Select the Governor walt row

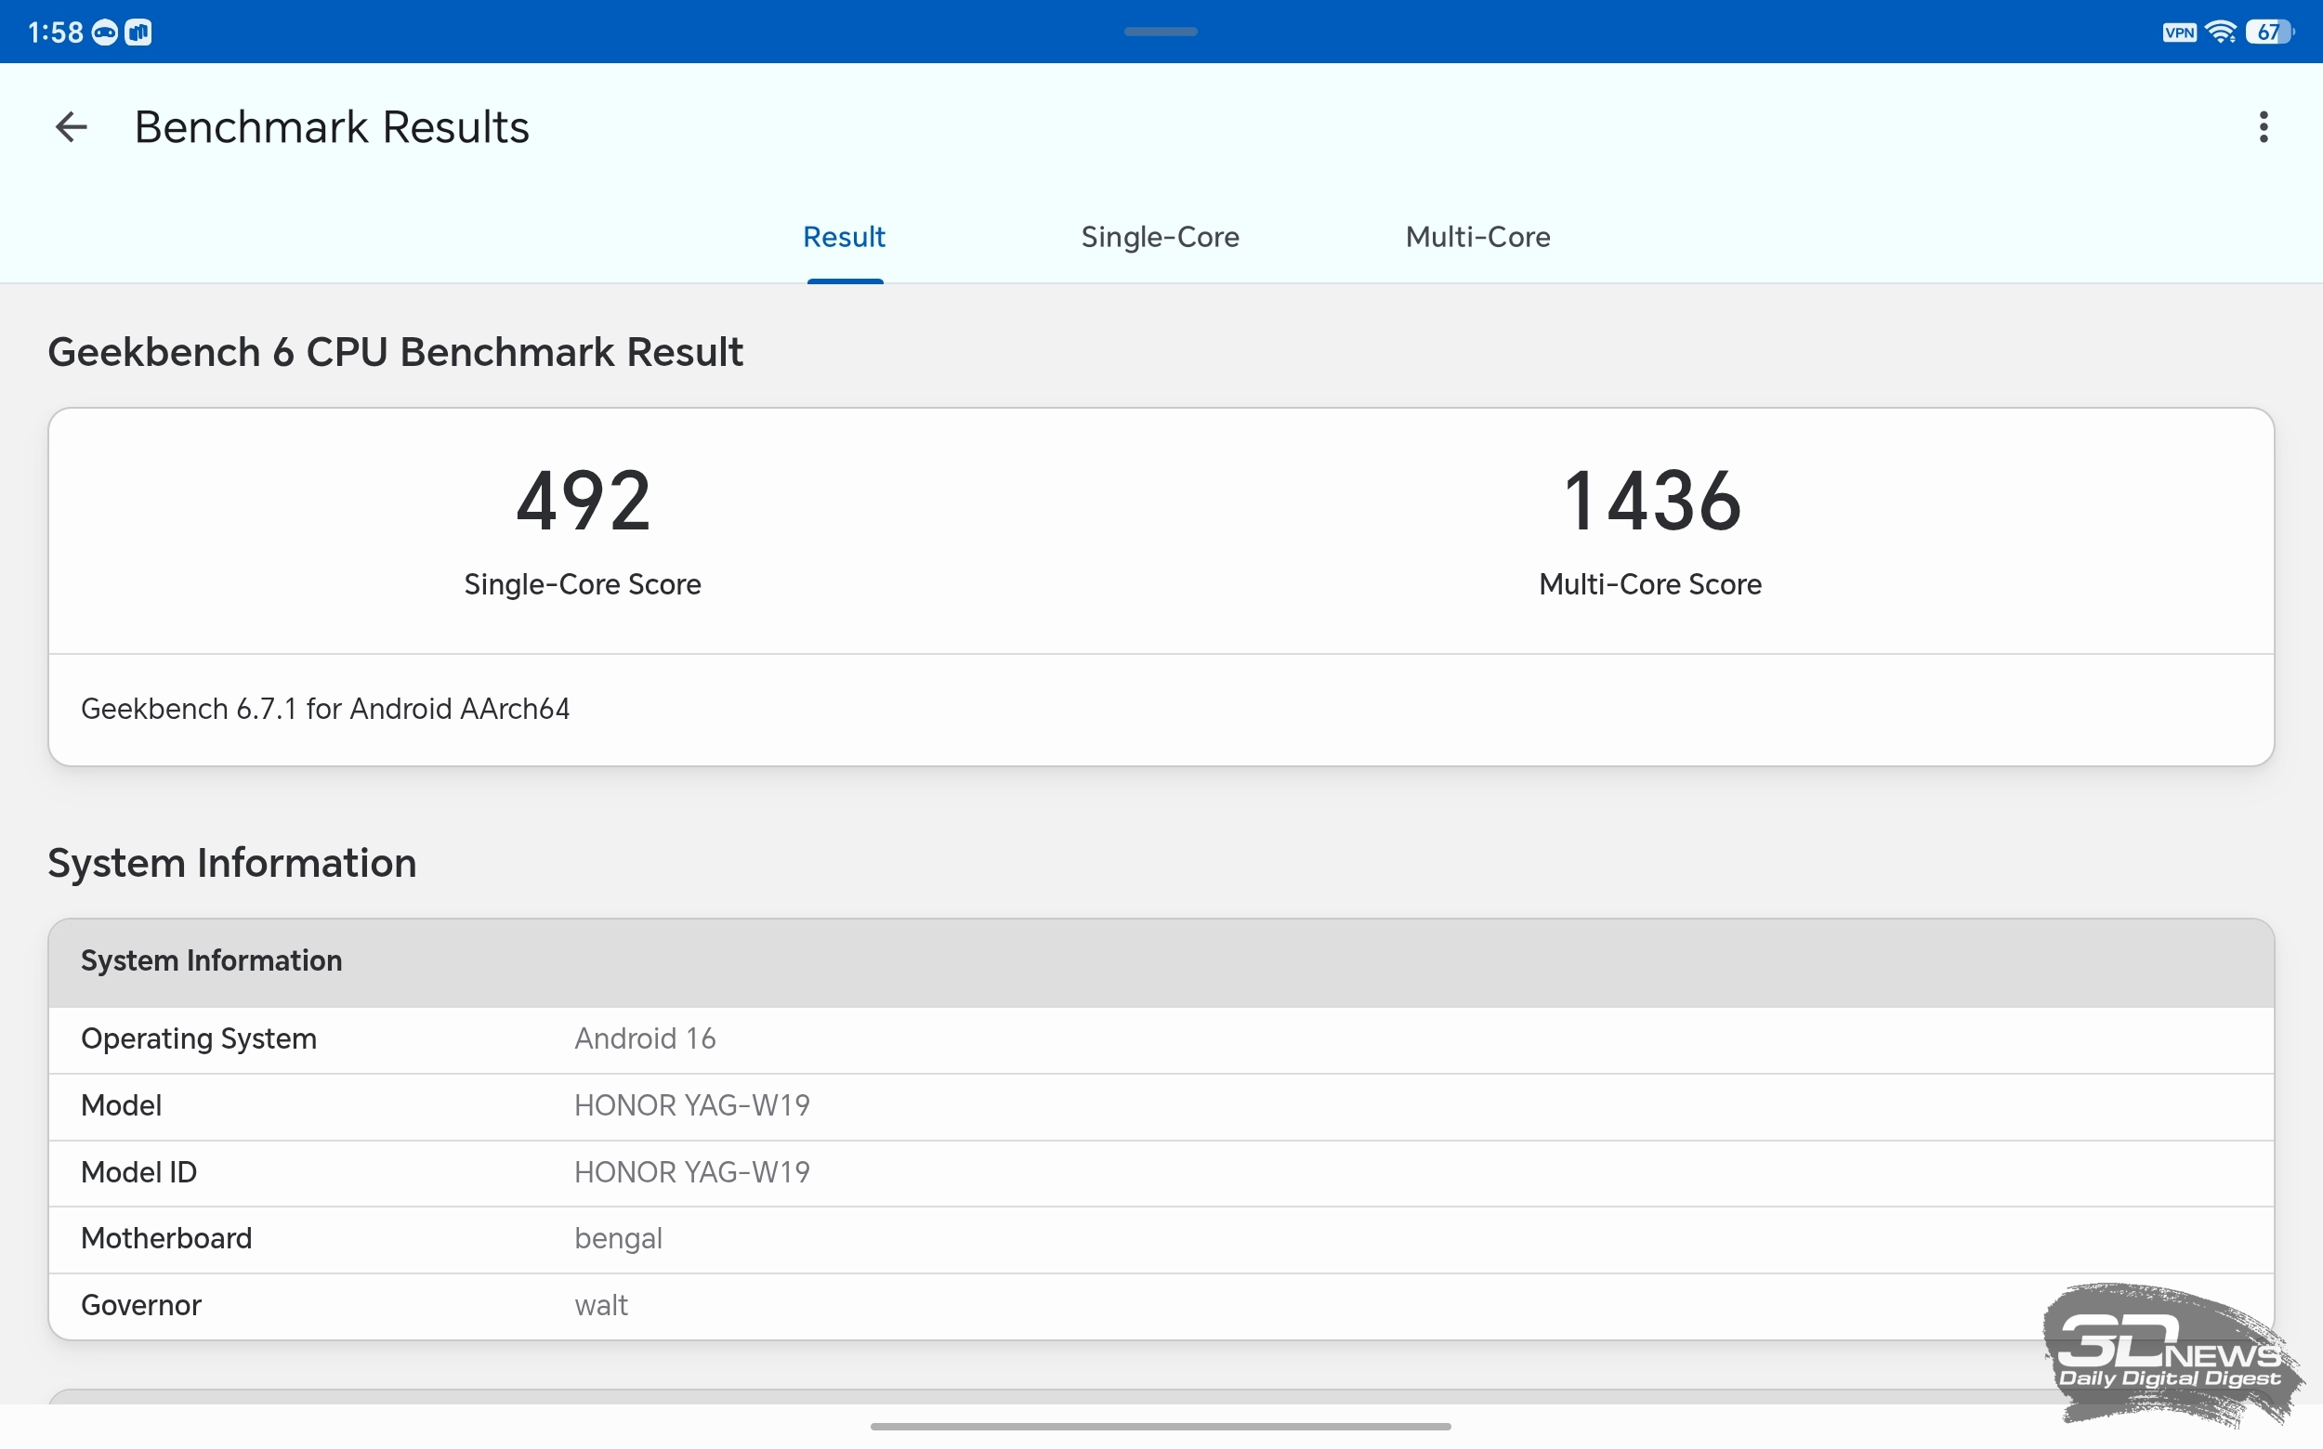1161,1306
